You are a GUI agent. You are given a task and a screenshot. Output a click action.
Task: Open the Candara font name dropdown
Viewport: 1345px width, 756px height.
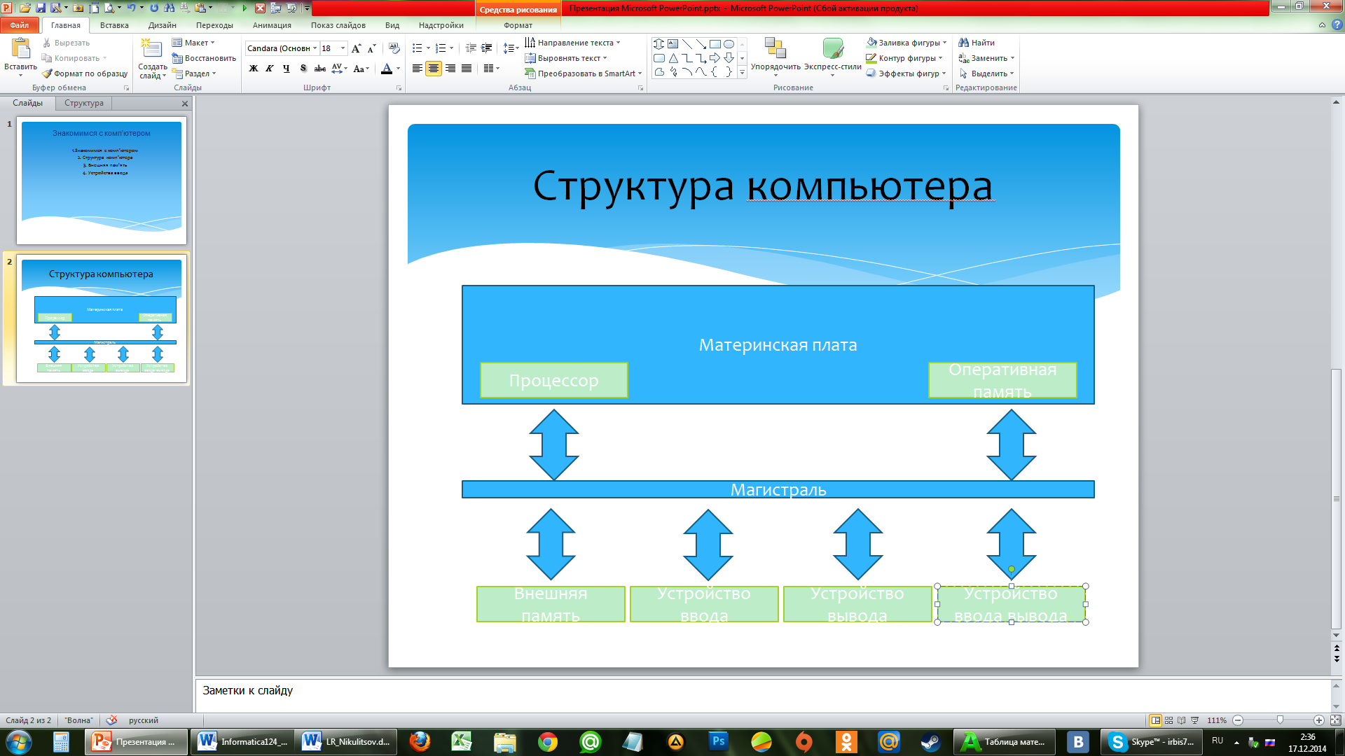315,48
